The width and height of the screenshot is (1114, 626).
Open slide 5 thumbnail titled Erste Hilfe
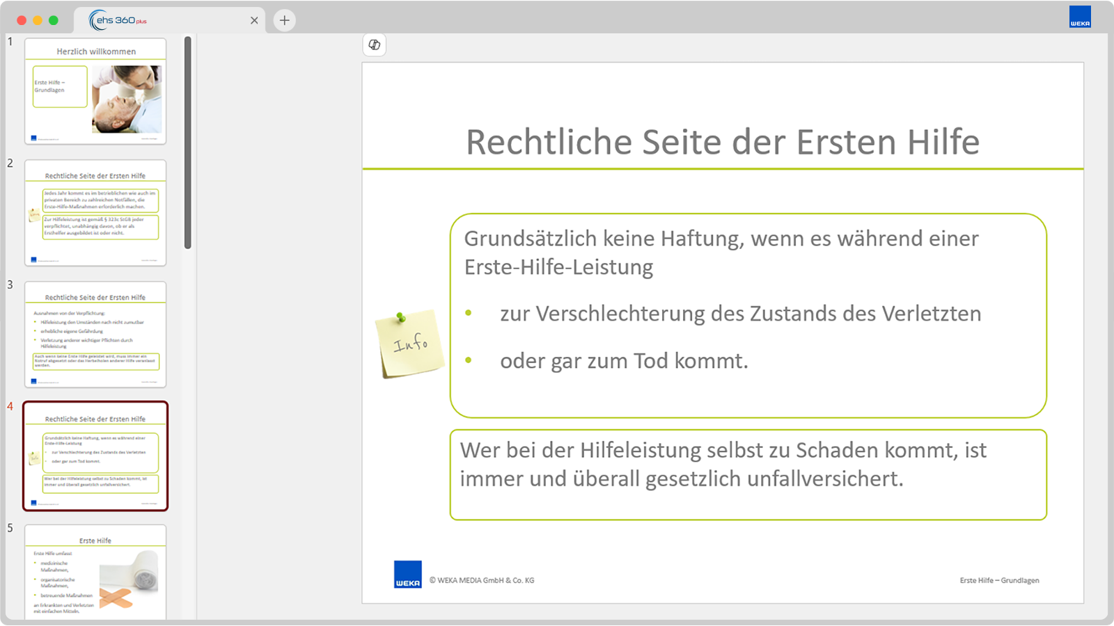pyautogui.click(x=95, y=572)
